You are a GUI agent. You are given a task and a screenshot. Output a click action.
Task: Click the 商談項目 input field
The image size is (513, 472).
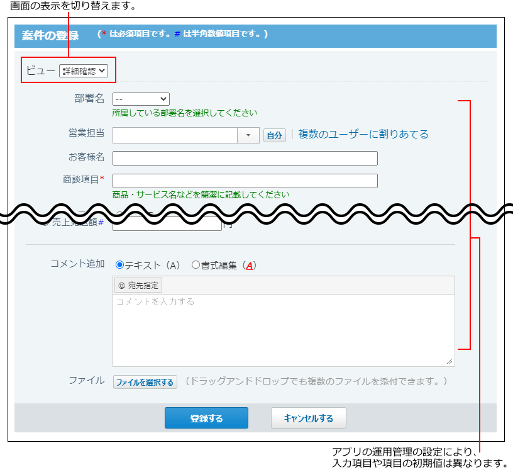[x=245, y=181]
